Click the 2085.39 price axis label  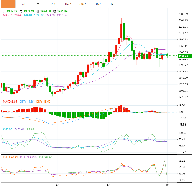coord(183,14)
